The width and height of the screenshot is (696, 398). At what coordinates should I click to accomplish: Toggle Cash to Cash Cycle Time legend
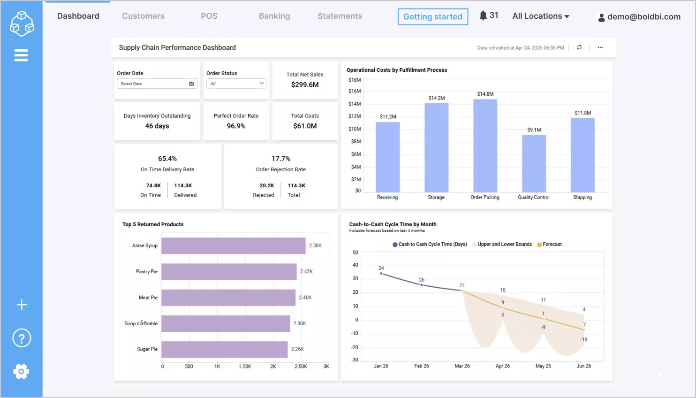[x=430, y=244]
